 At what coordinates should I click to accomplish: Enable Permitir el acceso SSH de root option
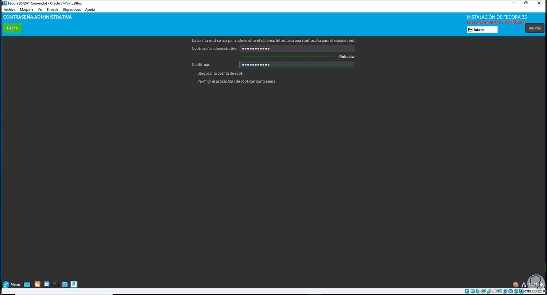[x=236, y=81]
